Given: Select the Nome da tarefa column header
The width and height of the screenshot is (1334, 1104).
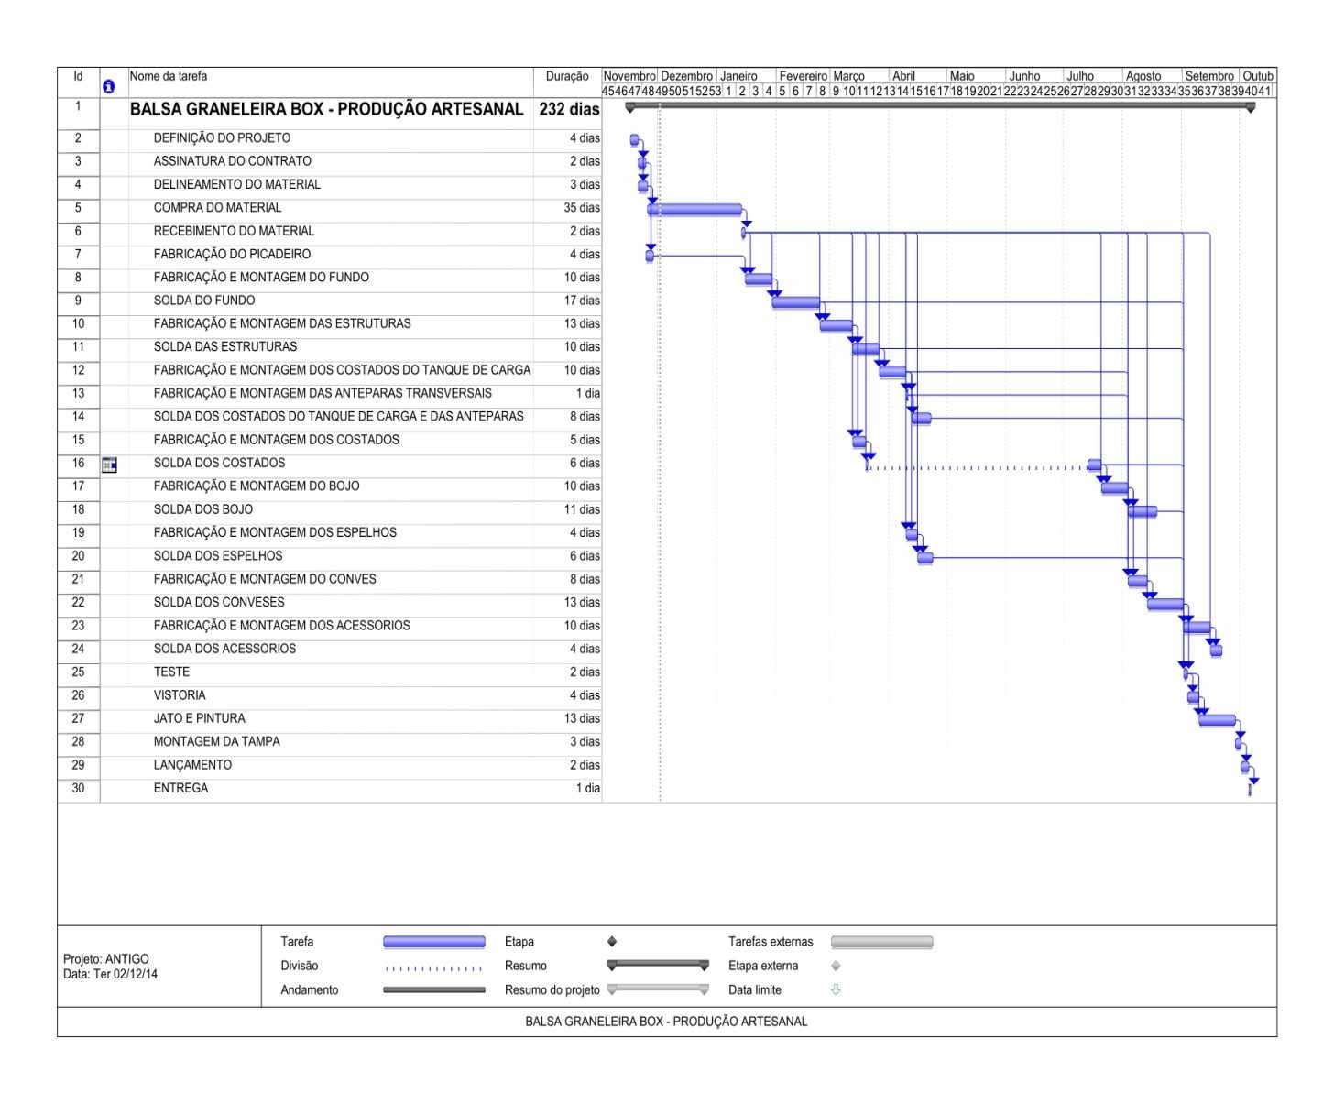Looking at the screenshot, I should (169, 76).
